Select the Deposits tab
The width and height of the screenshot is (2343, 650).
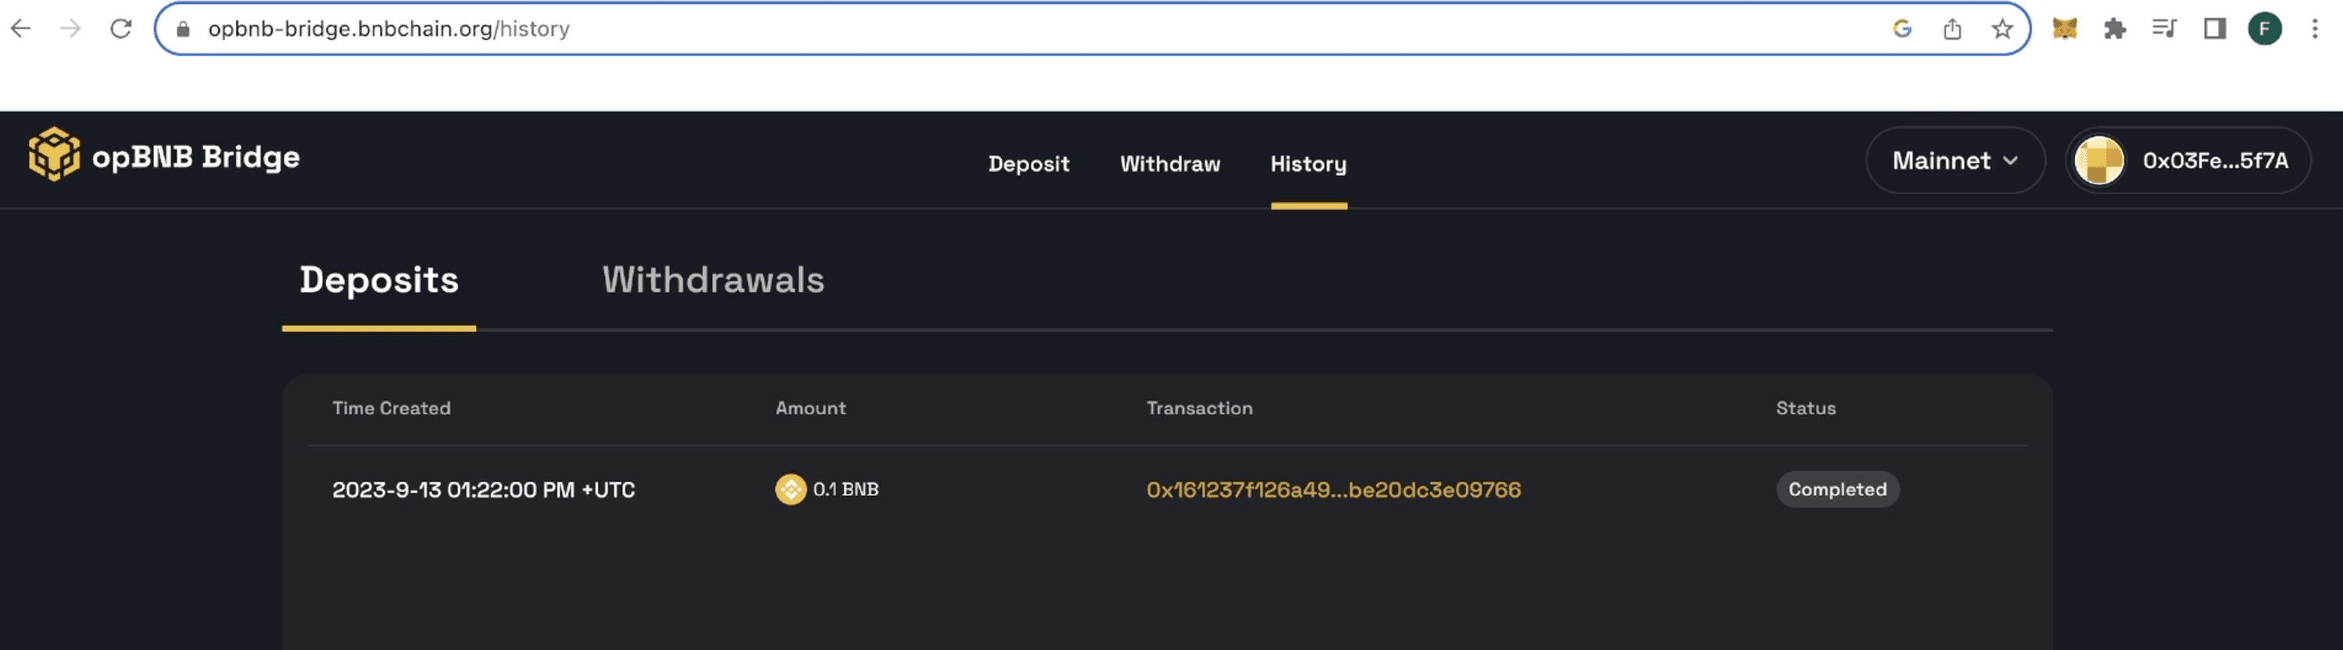(378, 280)
